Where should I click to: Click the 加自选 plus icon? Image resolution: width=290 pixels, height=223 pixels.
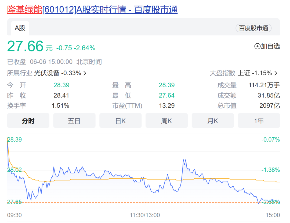pos(257,46)
